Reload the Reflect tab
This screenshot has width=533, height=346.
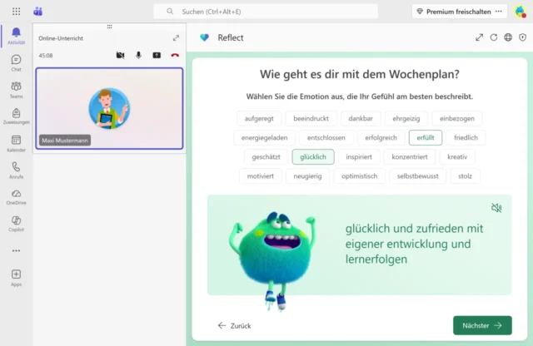pyautogui.click(x=494, y=37)
